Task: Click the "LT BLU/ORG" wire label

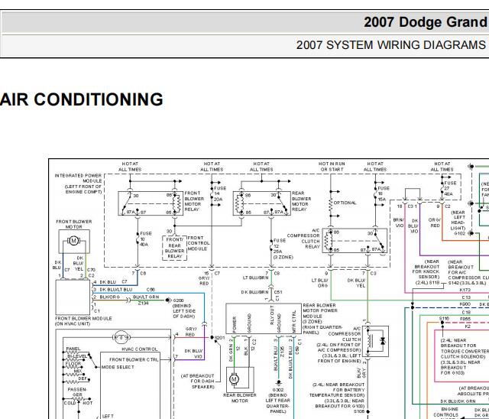Action: coord(319,283)
